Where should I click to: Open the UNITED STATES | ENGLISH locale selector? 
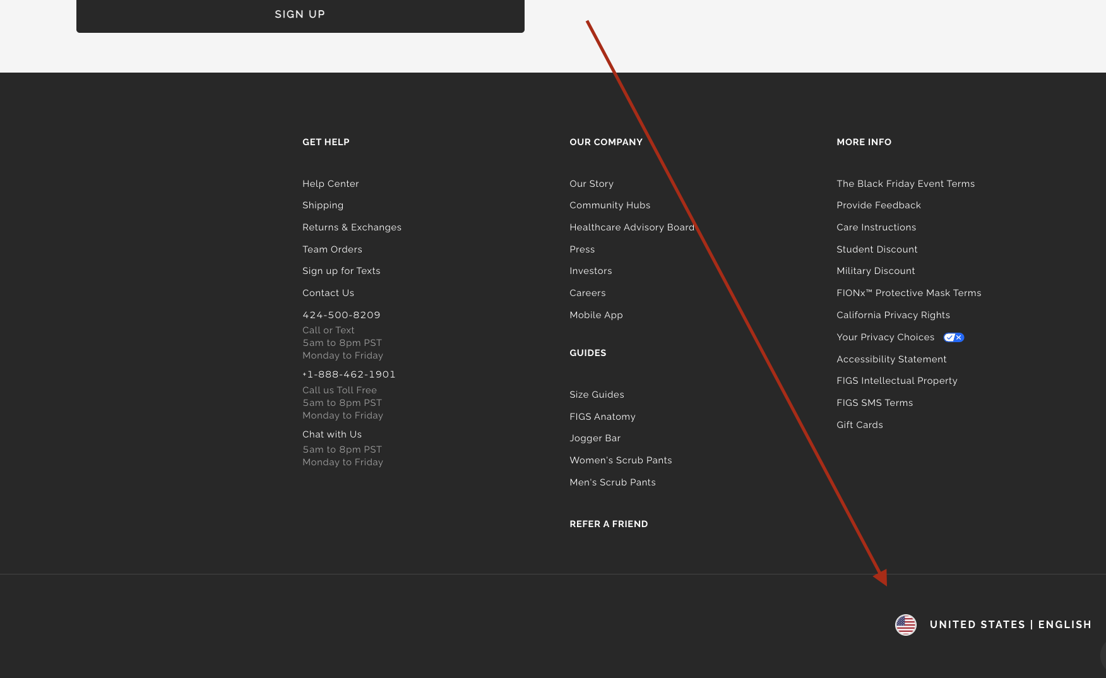(x=1010, y=625)
